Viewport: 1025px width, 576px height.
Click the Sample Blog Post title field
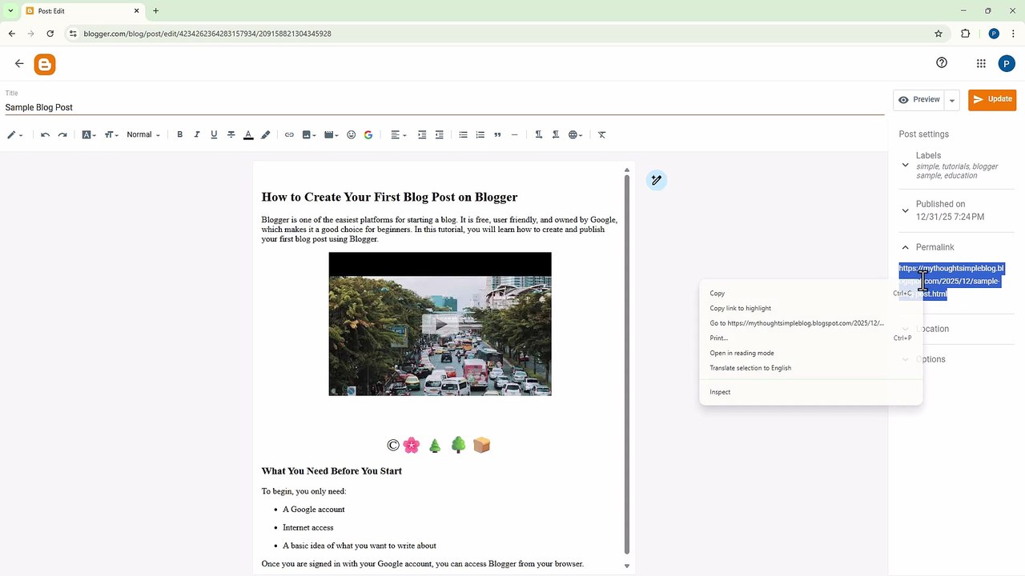[444, 107]
